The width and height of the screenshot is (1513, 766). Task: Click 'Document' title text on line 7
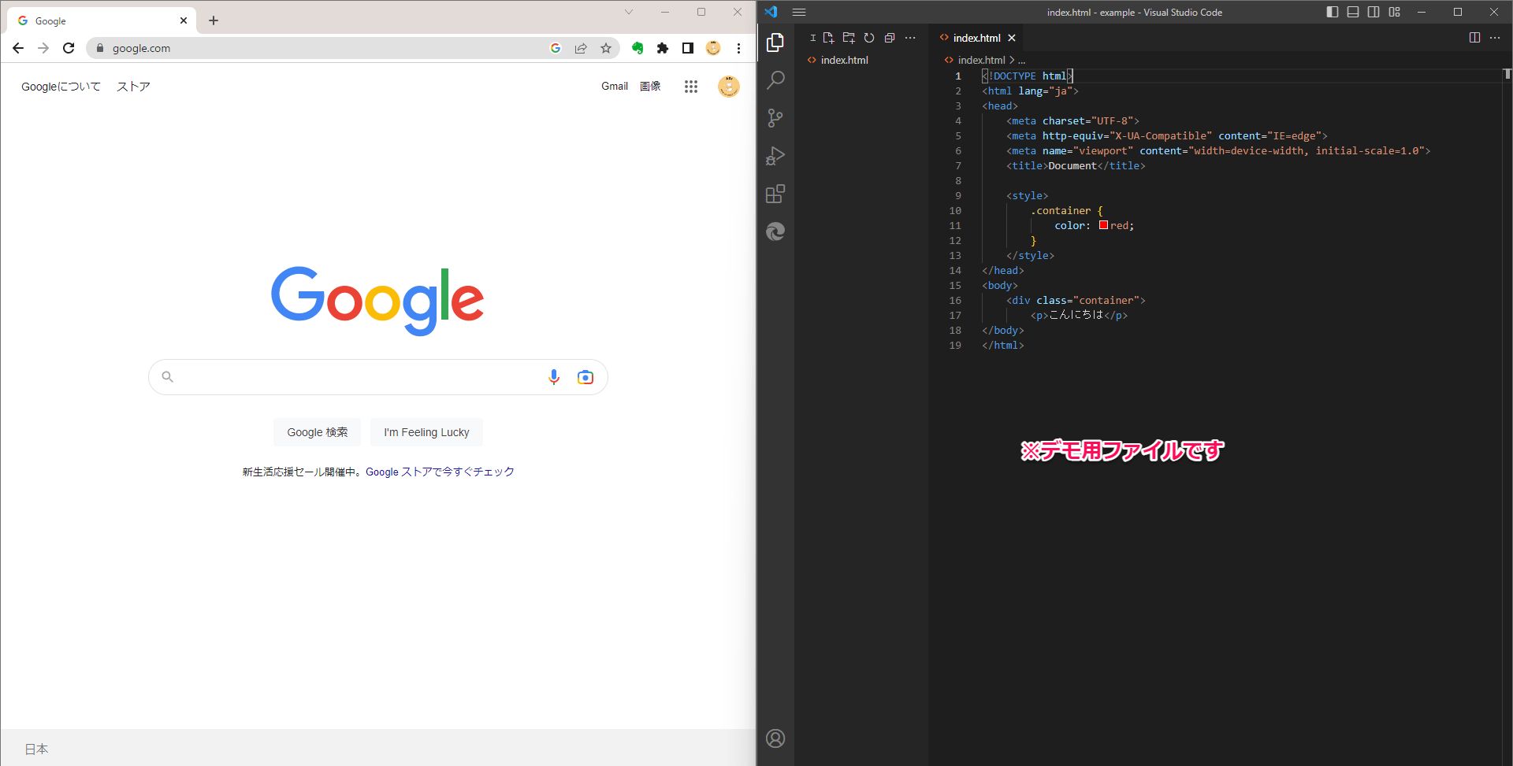pos(1072,165)
